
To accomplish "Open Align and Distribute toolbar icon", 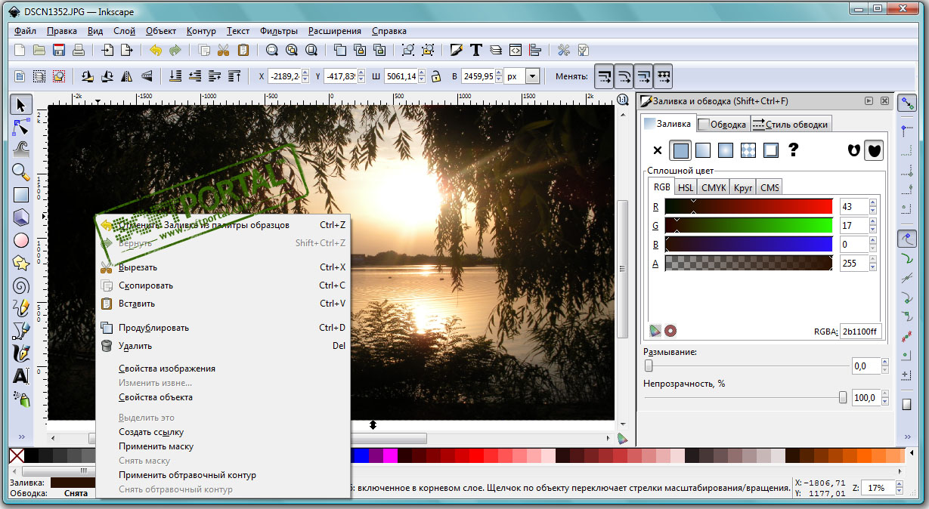I will [x=535, y=51].
